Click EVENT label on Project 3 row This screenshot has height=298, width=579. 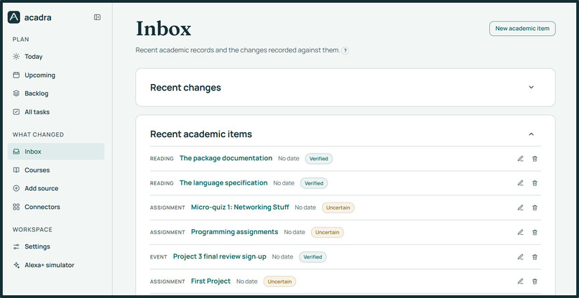(x=159, y=257)
